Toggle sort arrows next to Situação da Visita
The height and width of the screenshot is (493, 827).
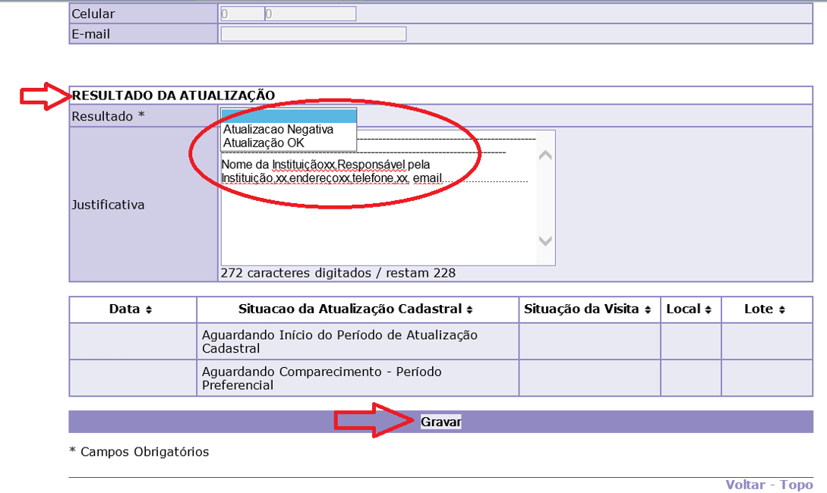point(647,309)
